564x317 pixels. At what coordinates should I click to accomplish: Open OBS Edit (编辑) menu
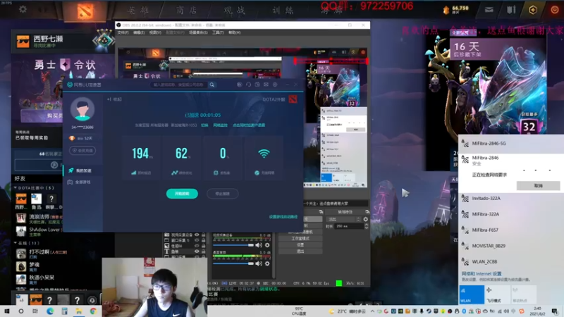[139, 32]
